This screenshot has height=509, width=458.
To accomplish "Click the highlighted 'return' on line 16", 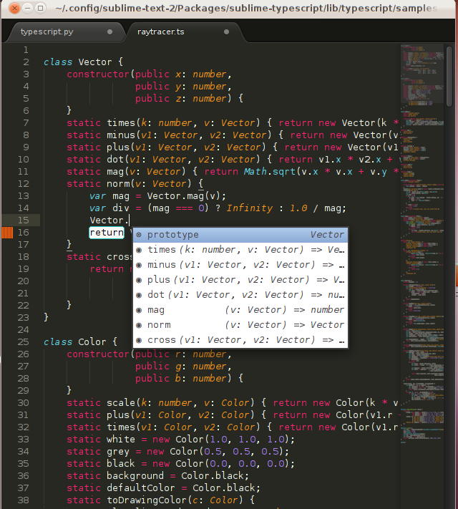I will (107, 233).
